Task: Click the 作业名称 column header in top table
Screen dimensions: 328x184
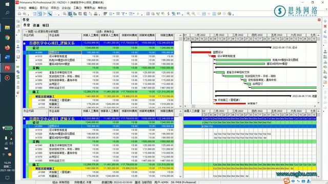Action: 65,37
